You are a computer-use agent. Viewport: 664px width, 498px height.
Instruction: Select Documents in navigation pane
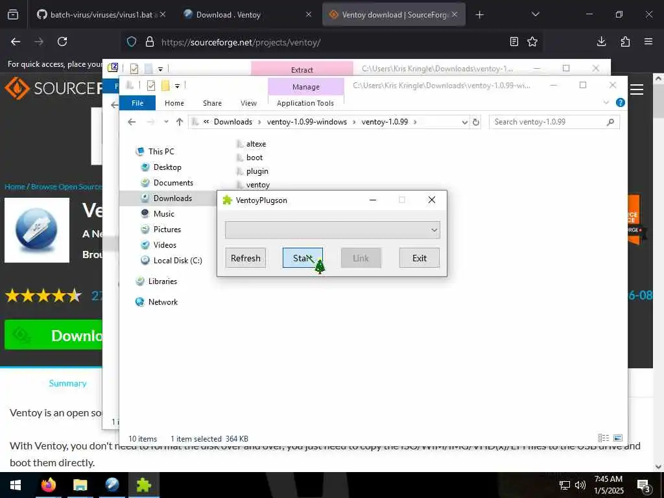[x=173, y=182]
